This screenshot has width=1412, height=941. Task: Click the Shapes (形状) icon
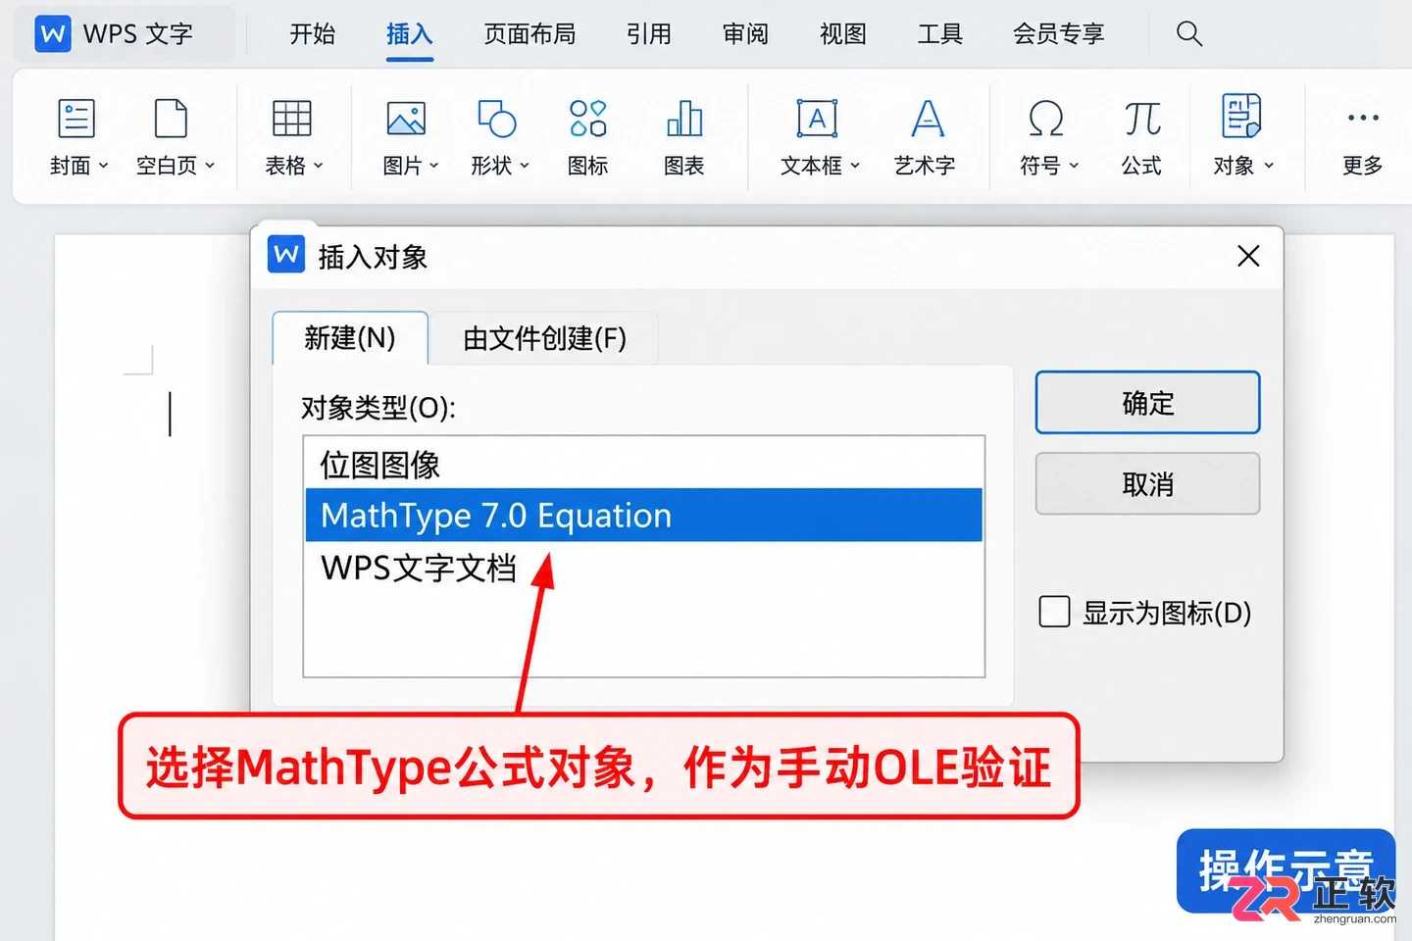coord(496,119)
